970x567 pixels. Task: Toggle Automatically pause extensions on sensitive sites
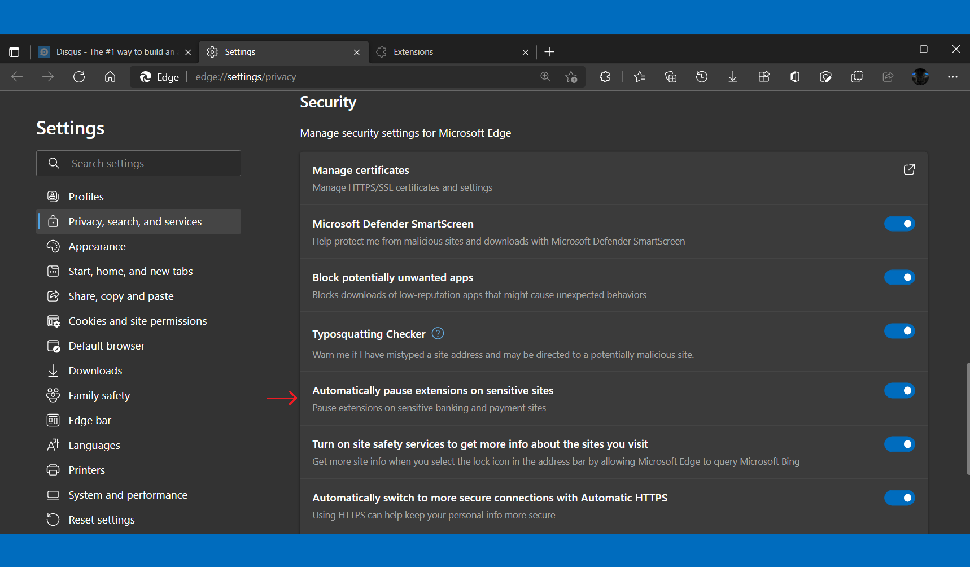click(899, 390)
